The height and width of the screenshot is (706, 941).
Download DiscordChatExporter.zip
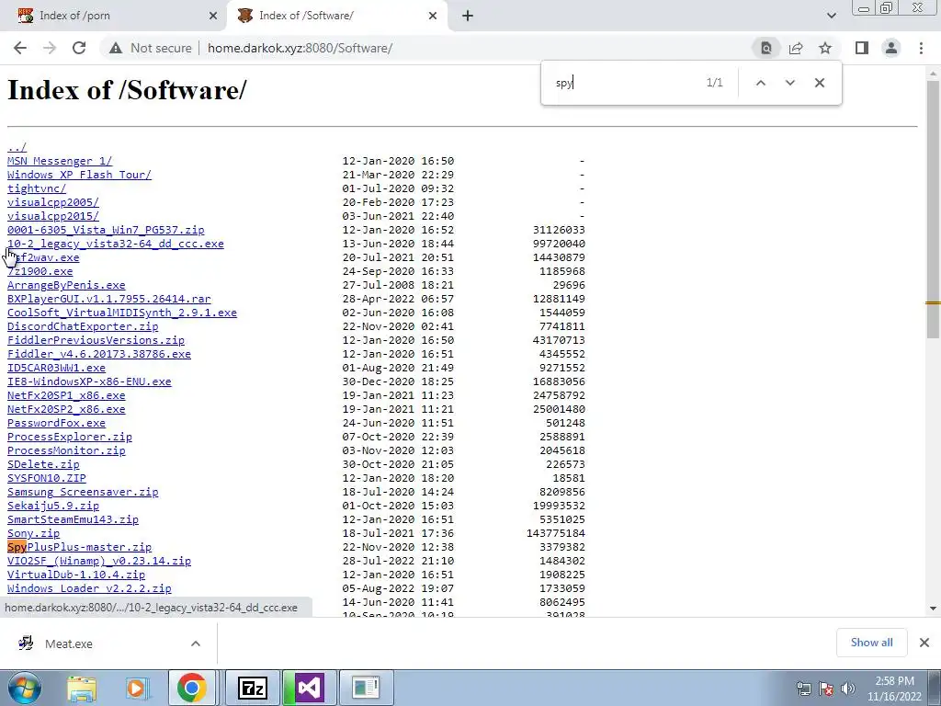[x=83, y=326]
